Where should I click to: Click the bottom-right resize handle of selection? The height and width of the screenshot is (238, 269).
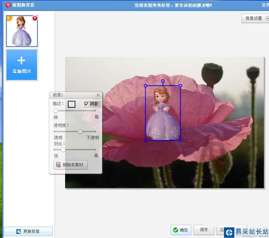181,140
